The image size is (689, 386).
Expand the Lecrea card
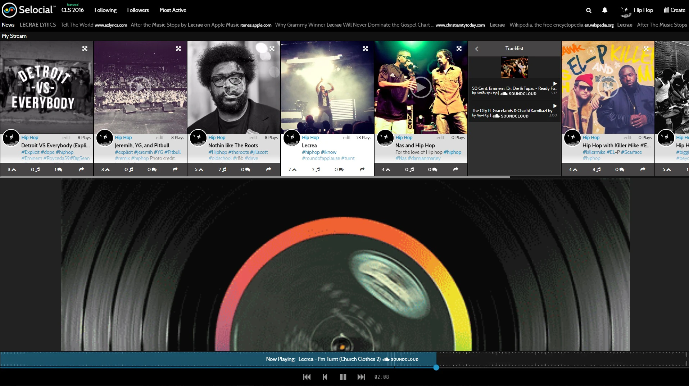coord(366,49)
